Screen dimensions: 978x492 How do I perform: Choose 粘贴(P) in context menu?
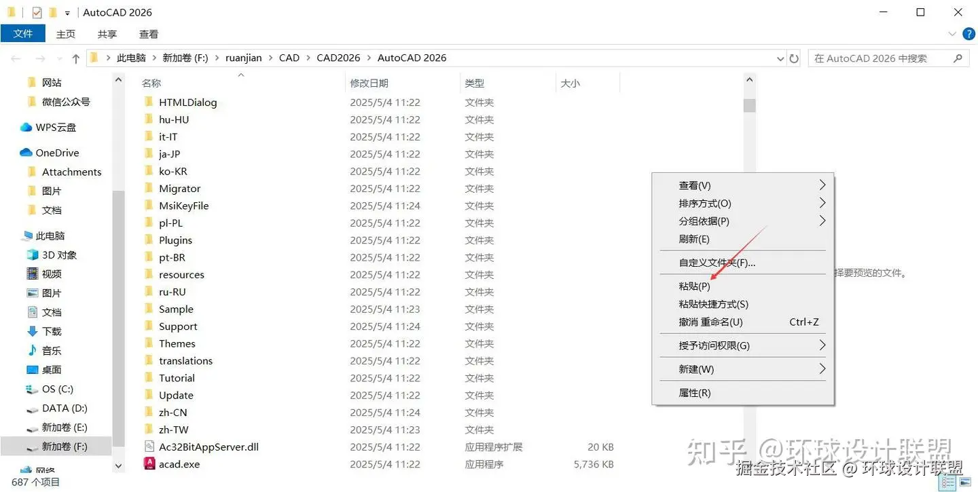(x=743, y=286)
